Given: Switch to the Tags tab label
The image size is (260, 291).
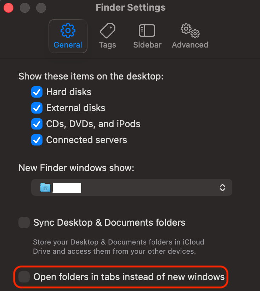Looking at the screenshot, I should [108, 45].
